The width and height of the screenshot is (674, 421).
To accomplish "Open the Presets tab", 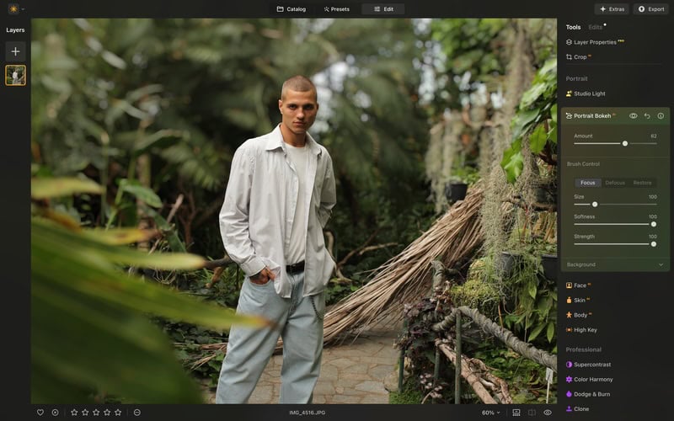I will coord(336,9).
